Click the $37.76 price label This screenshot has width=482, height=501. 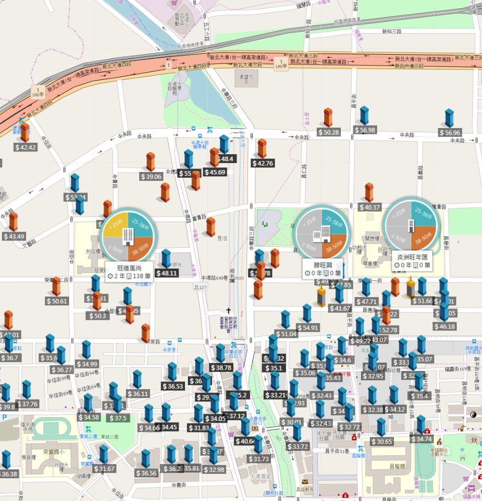(28, 404)
